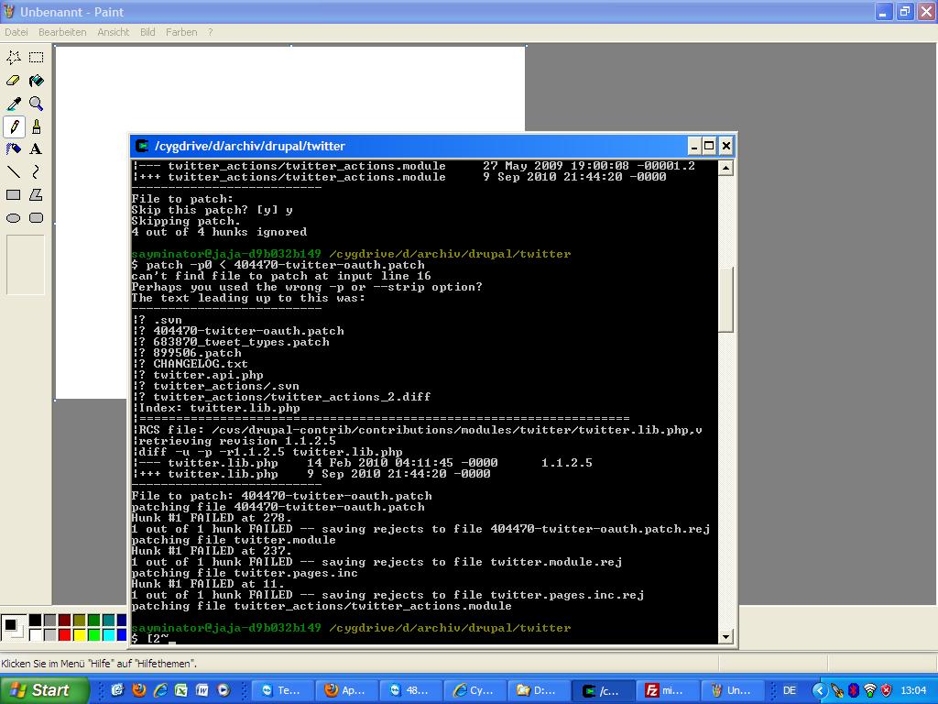Choose the Airbrush spray tool
Viewport: 938px width, 704px height.
coord(14,148)
